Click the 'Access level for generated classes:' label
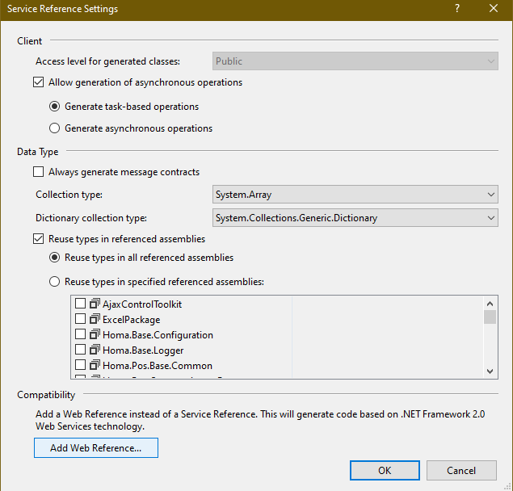 click(107, 61)
